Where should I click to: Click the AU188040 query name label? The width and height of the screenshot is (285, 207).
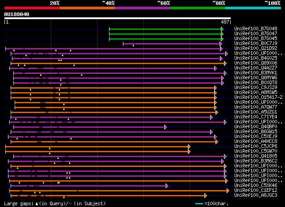point(17,14)
